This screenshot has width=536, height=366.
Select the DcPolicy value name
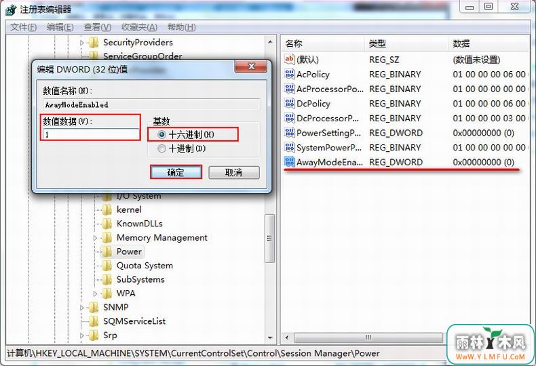(x=313, y=104)
